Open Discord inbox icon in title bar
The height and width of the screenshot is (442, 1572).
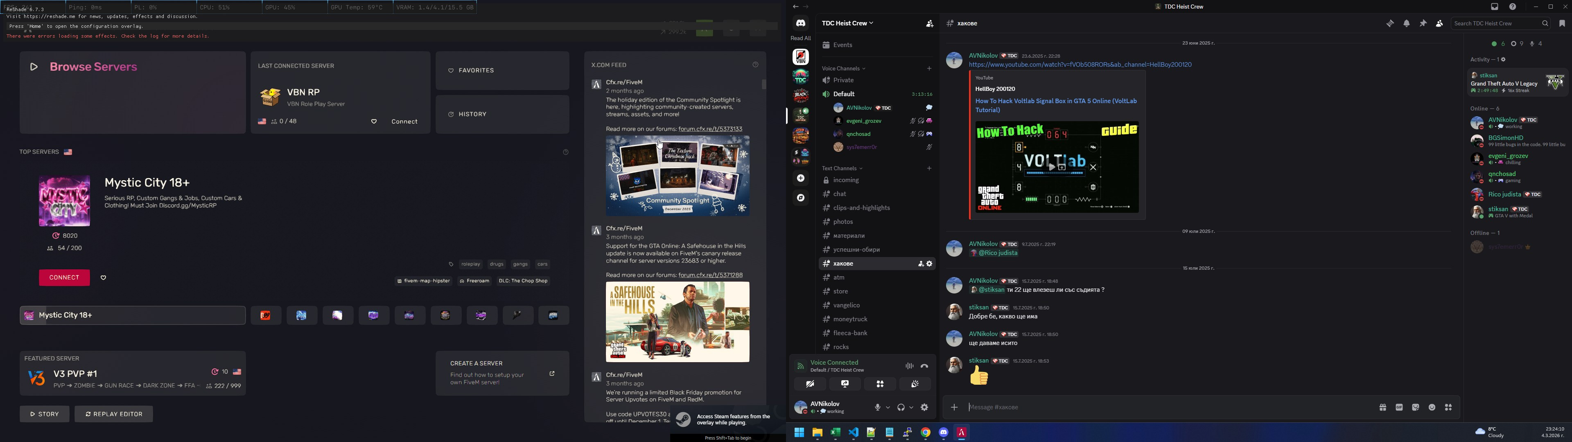(1495, 7)
